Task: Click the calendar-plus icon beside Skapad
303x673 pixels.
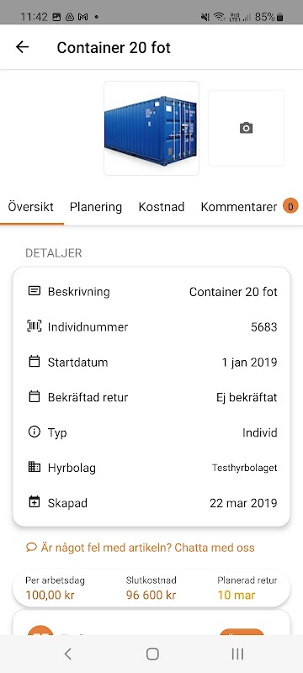Action: click(x=35, y=502)
